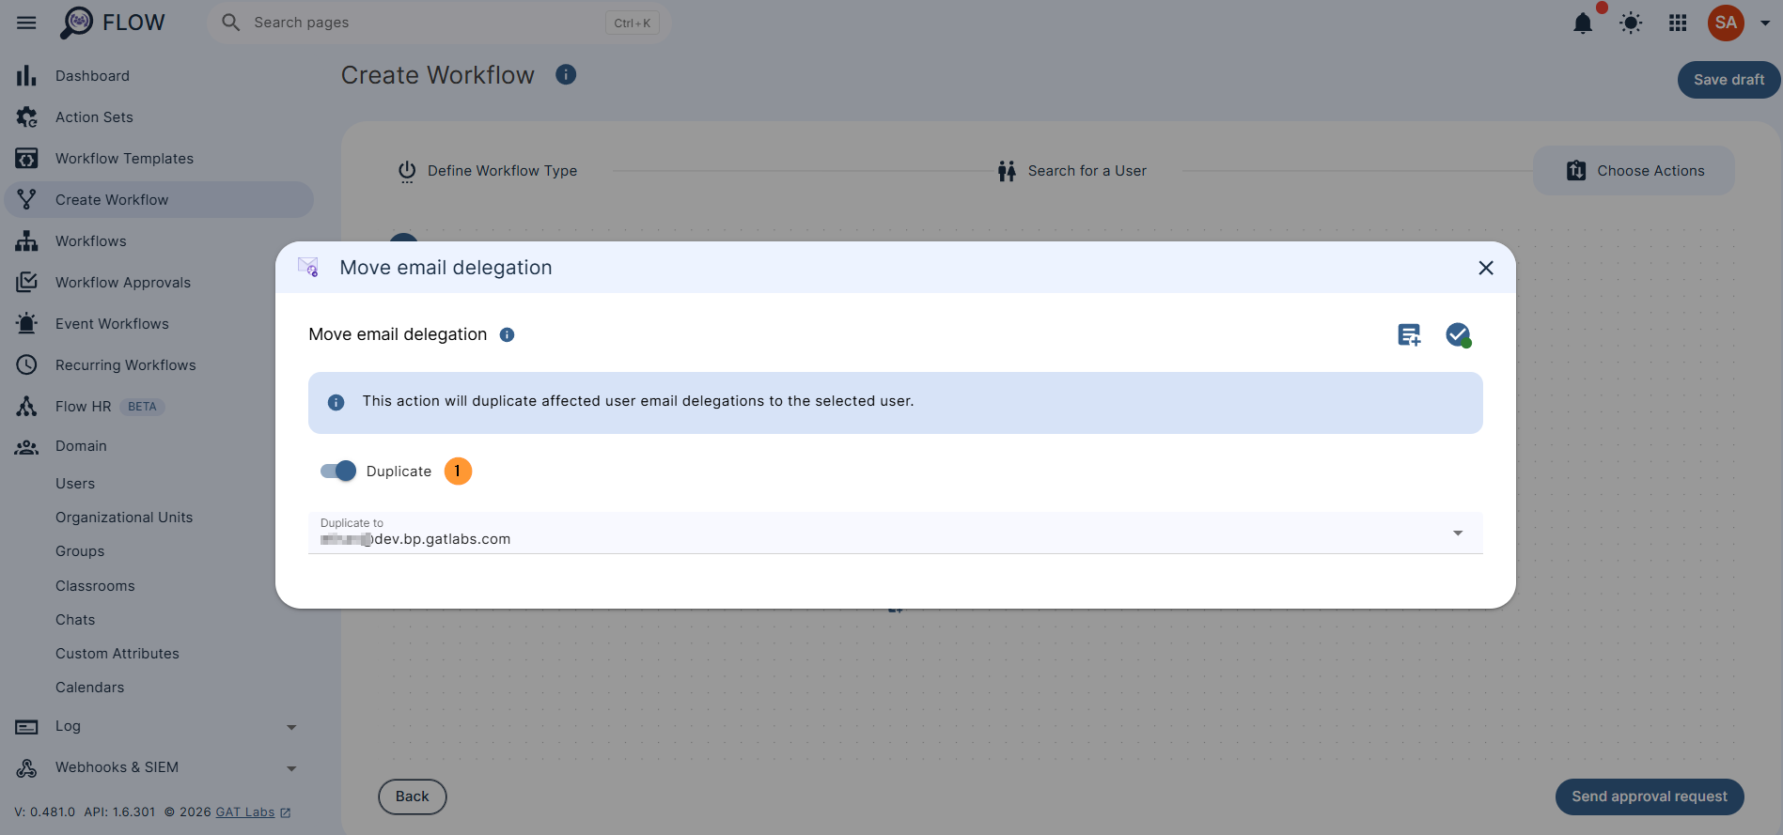Open Workflow Templates
This screenshot has width=1783, height=835.
124,159
